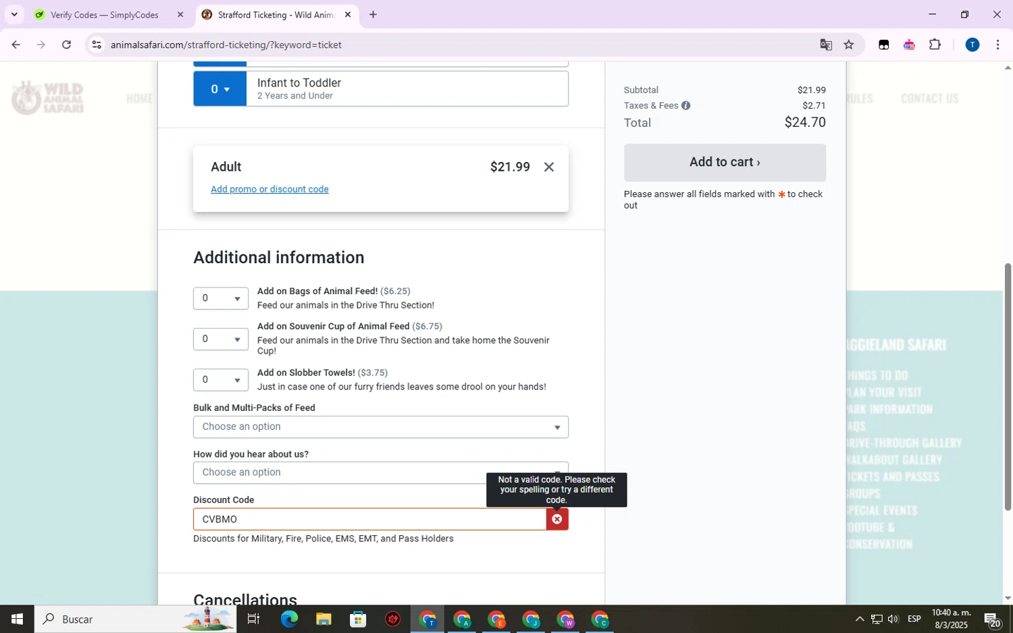Open a new browser tab
The width and height of the screenshot is (1013, 633).
click(373, 14)
